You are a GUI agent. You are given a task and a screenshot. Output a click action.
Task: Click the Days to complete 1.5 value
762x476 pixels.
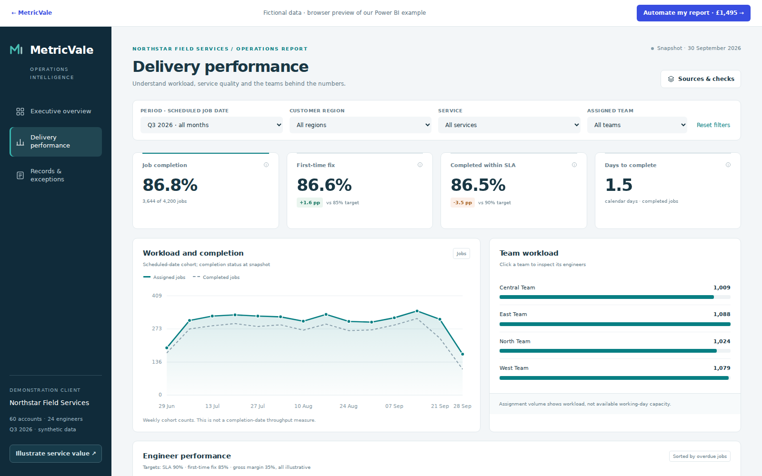tap(619, 185)
